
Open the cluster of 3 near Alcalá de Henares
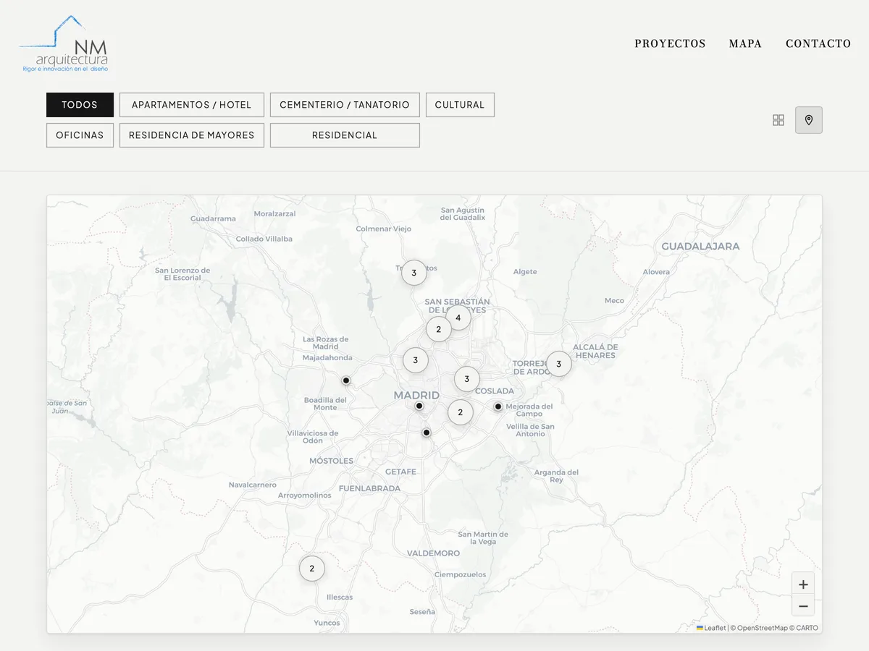coord(559,364)
